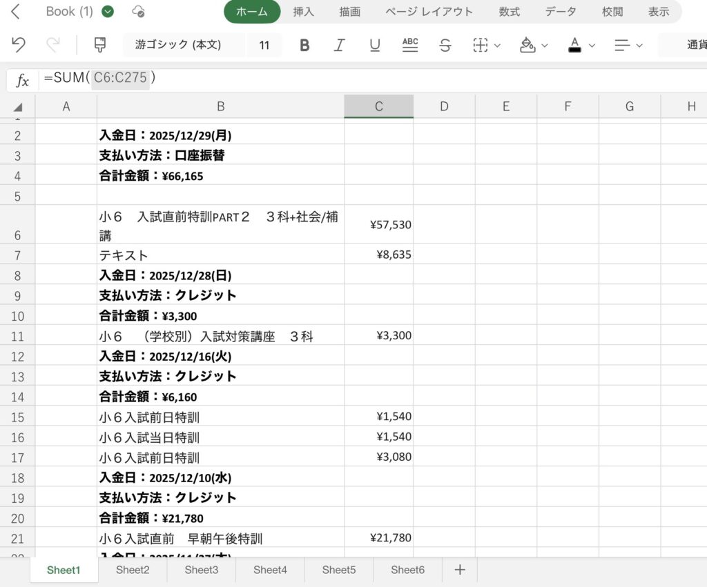Click the select-all corner triangle

point(18,107)
